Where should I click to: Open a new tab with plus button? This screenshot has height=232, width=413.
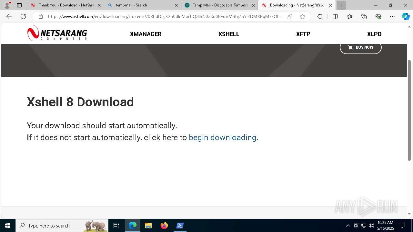[341, 5]
